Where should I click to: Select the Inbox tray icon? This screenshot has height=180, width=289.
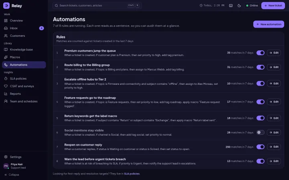[x=6, y=28]
